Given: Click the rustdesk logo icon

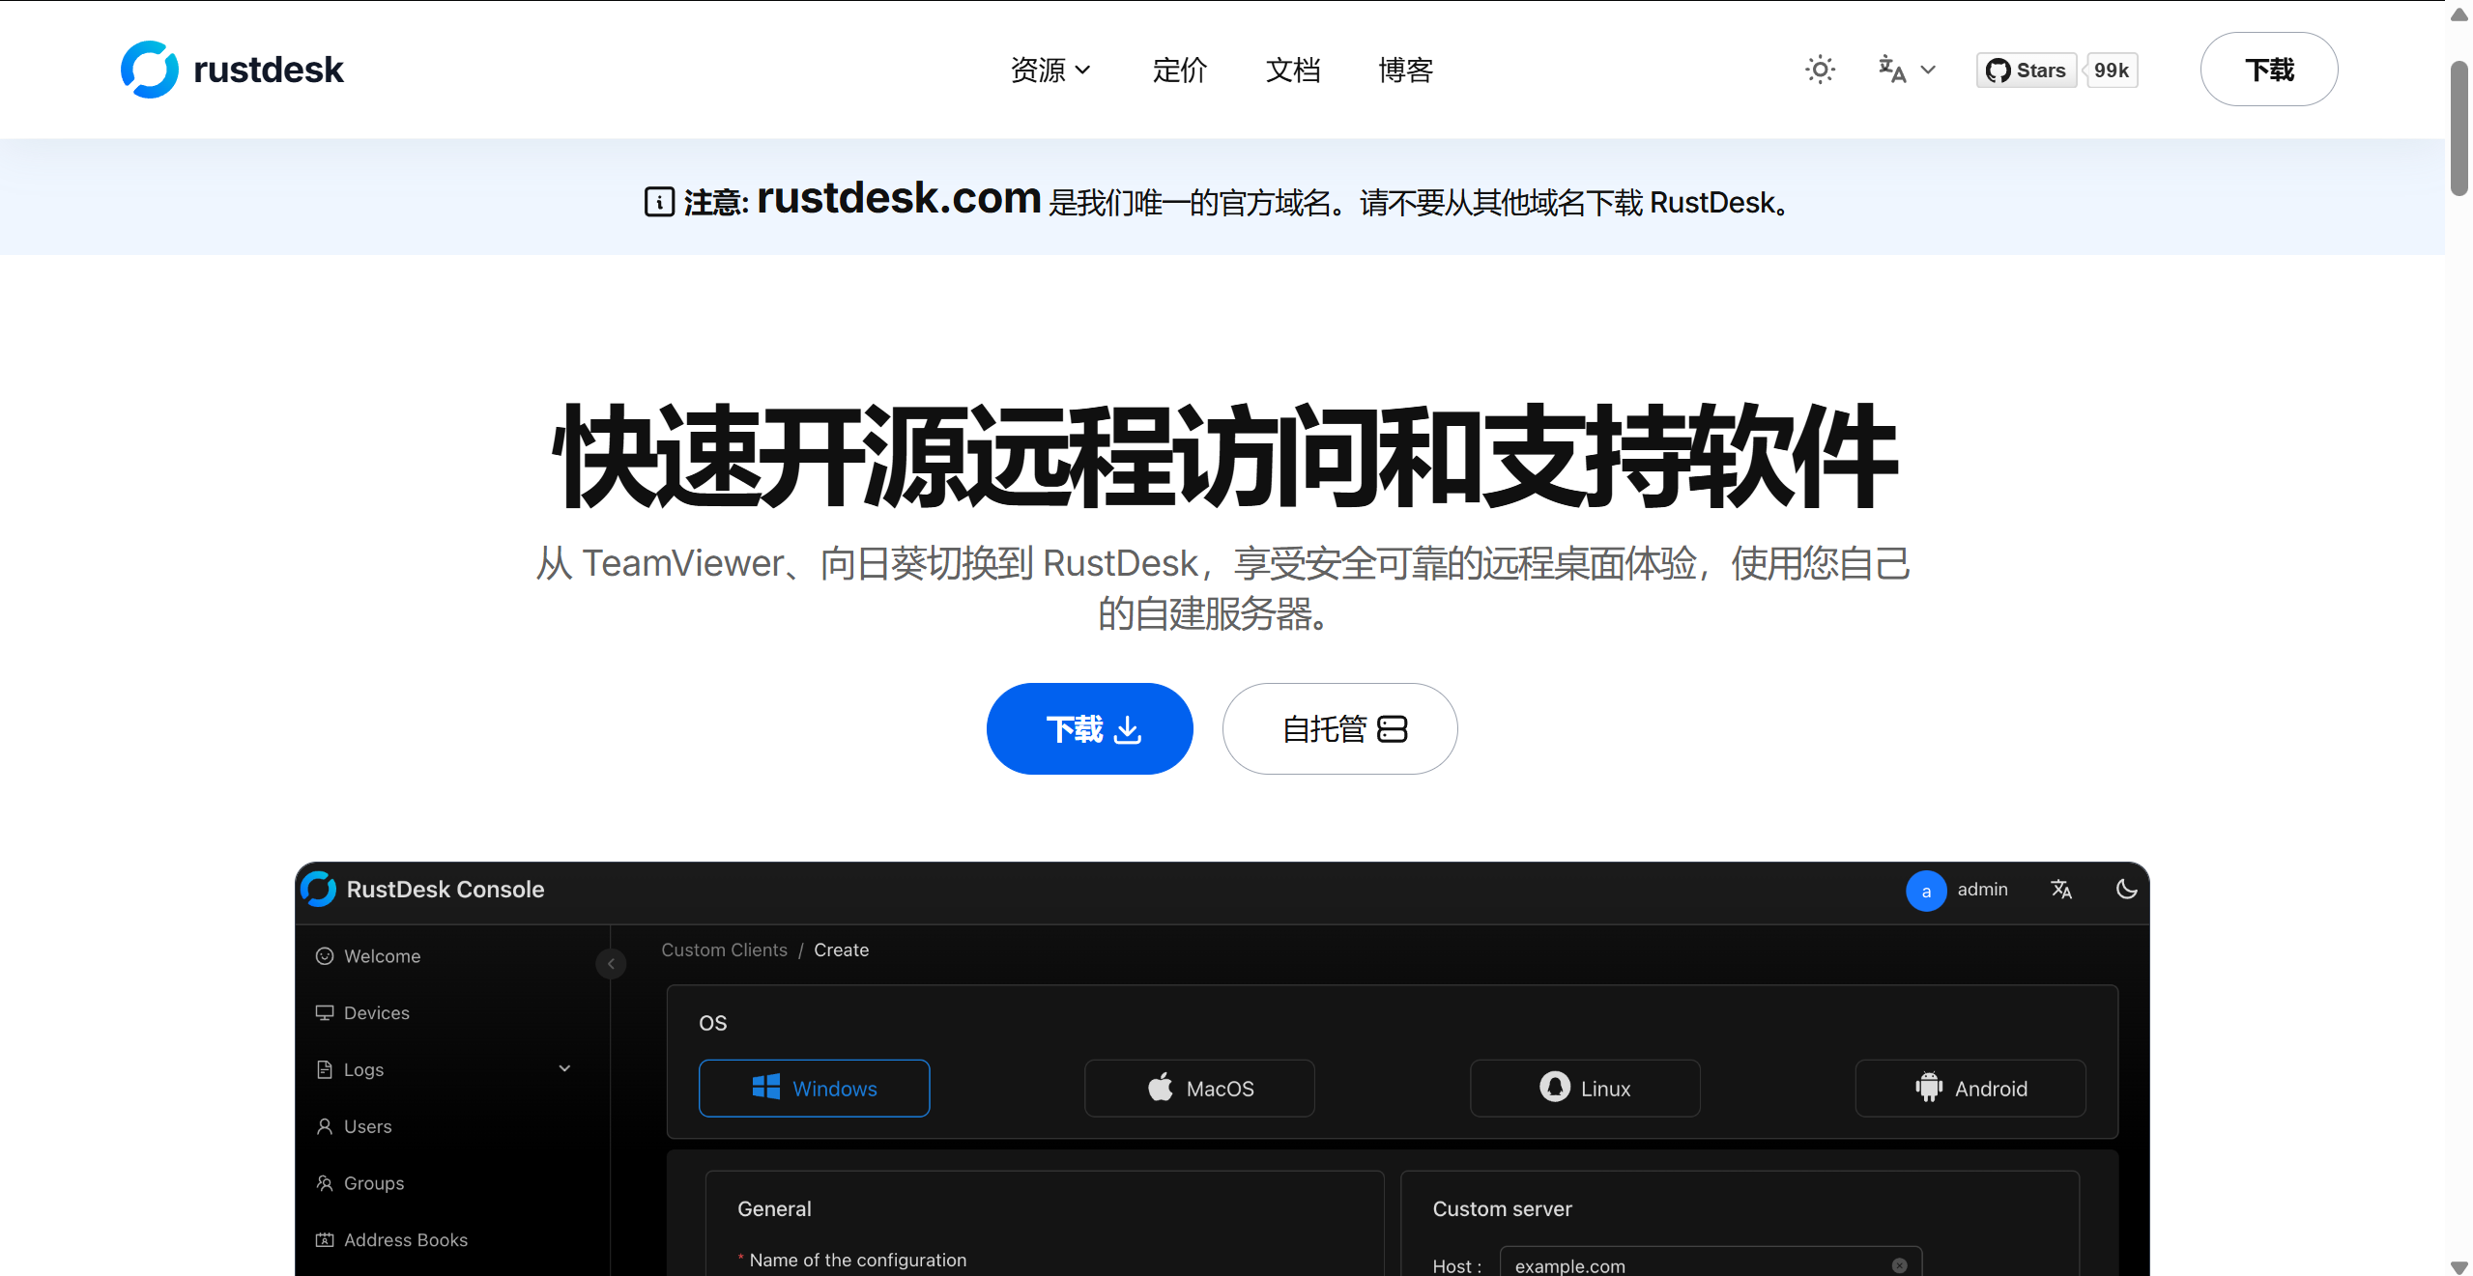Looking at the screenshot, I should [149, 70].
